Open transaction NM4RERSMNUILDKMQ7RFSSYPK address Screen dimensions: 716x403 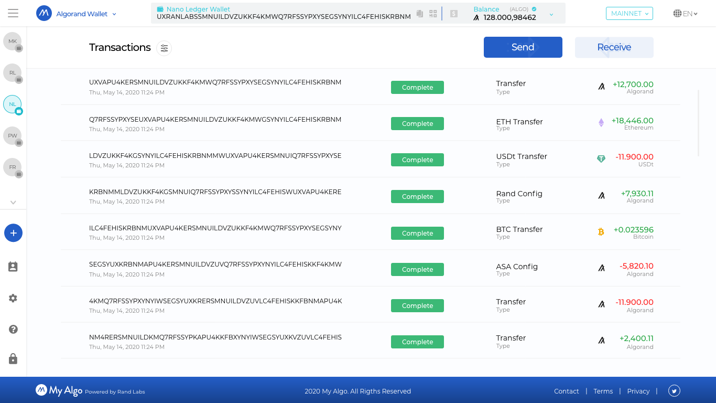[x=215, y=337]
